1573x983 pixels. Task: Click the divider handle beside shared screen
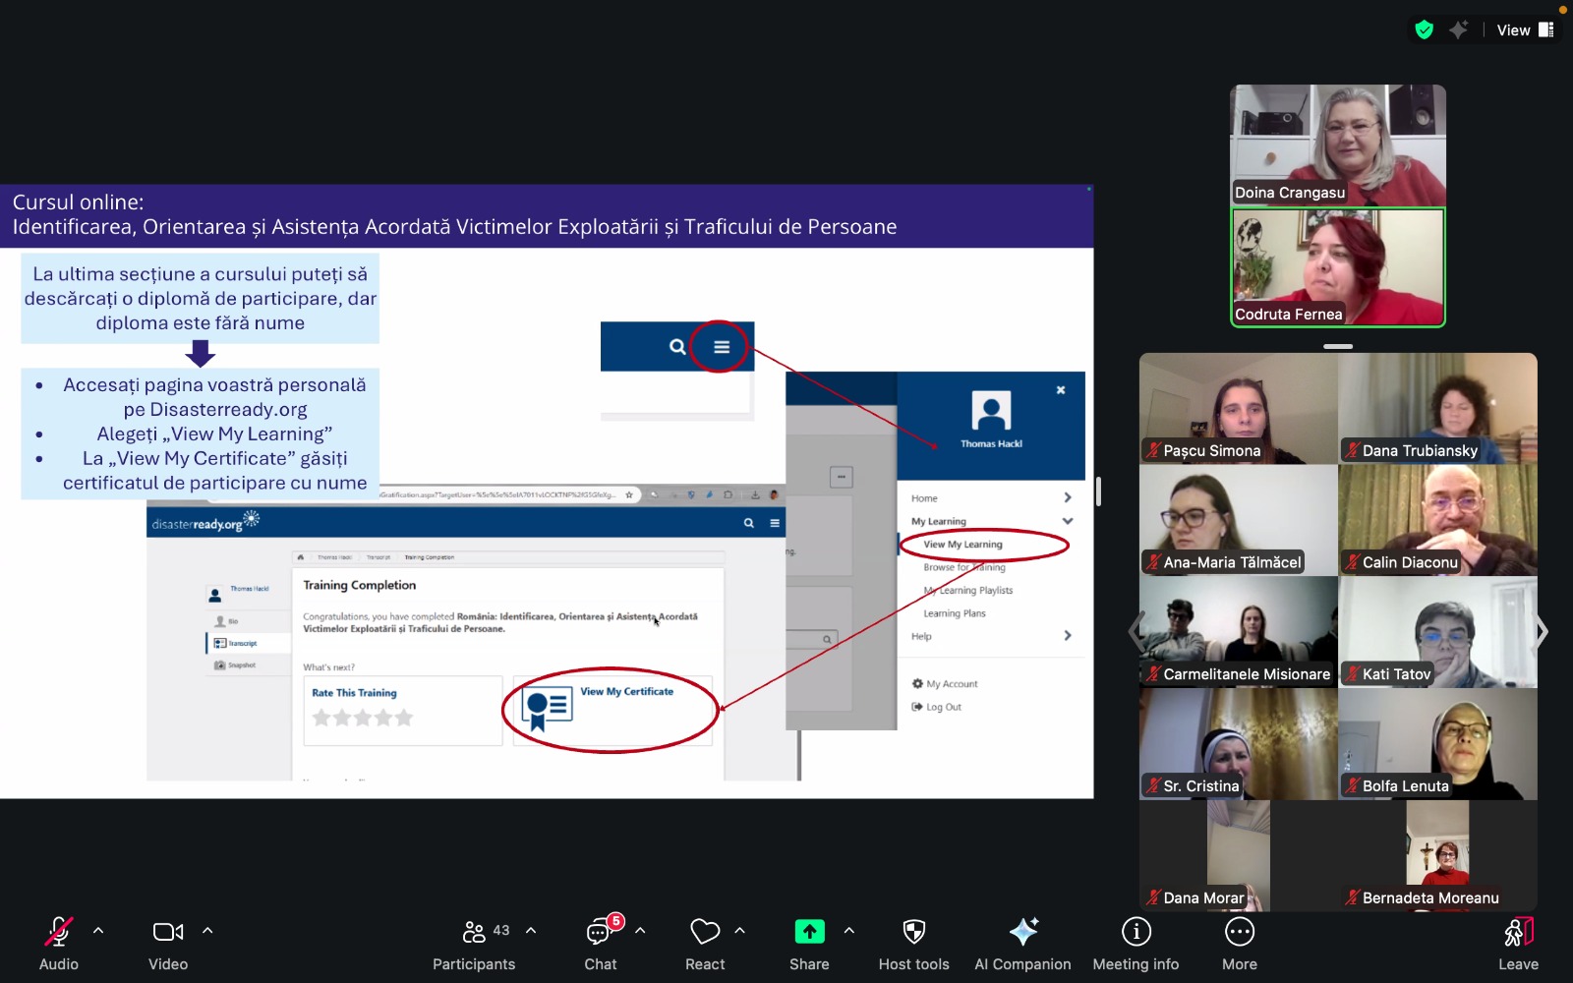click(x=1098, y=491)
